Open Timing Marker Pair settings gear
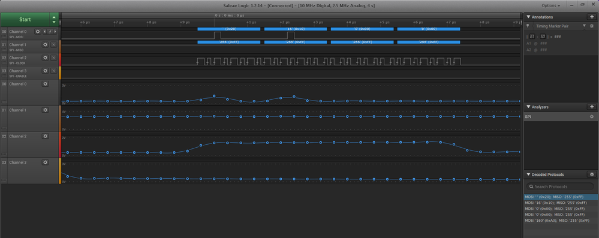 (x=591, y=26)
